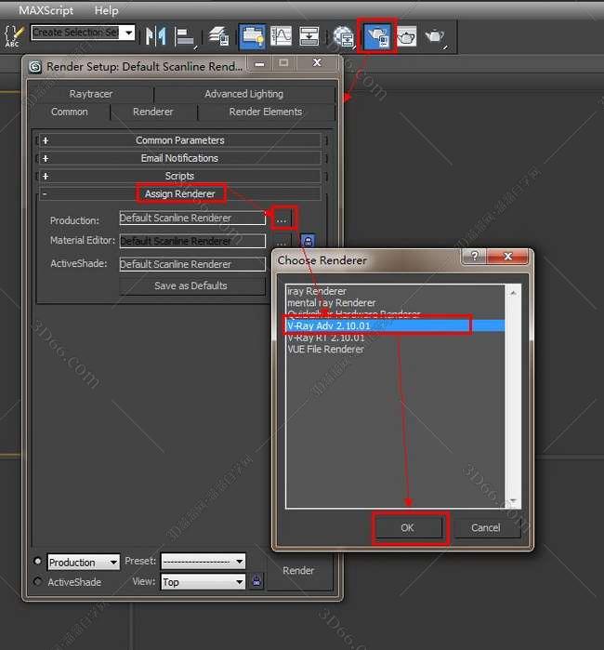Select the Production radio button
This screenshot has height=650, width=604.
coord(38,561)
